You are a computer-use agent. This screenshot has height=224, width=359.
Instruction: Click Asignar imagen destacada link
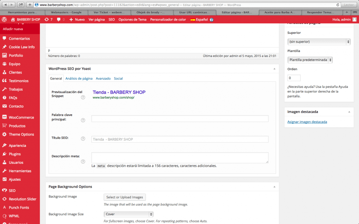[x=307, y=122]
